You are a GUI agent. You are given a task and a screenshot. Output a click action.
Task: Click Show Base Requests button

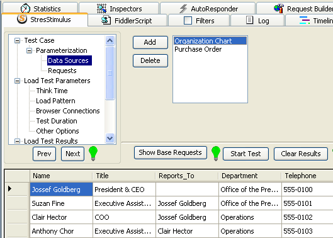(171, 152)
